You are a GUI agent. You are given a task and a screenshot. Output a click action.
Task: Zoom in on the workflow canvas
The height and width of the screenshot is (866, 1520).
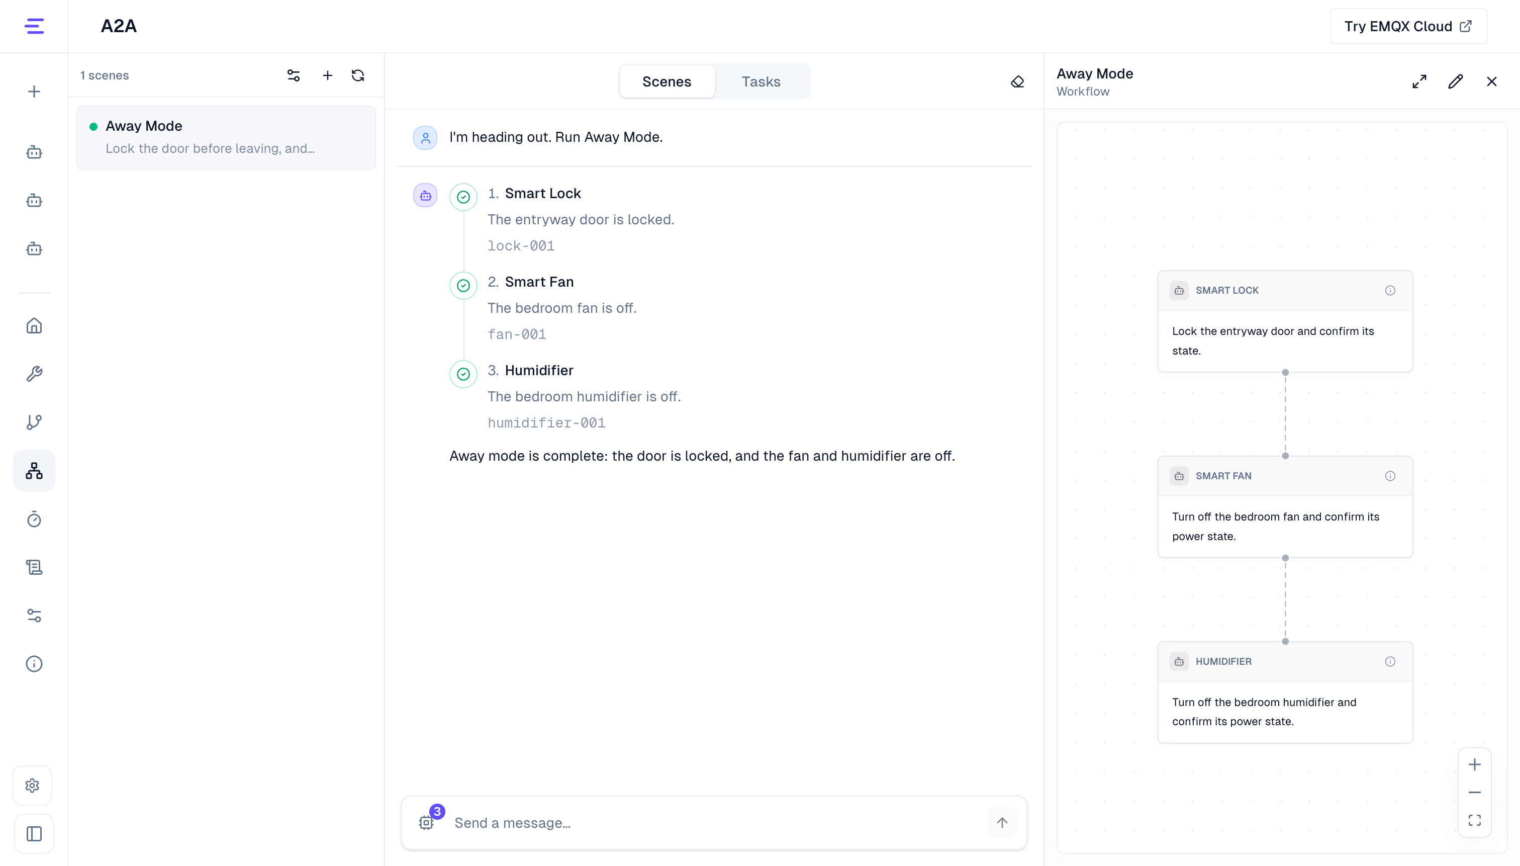tap(1474, 764)
